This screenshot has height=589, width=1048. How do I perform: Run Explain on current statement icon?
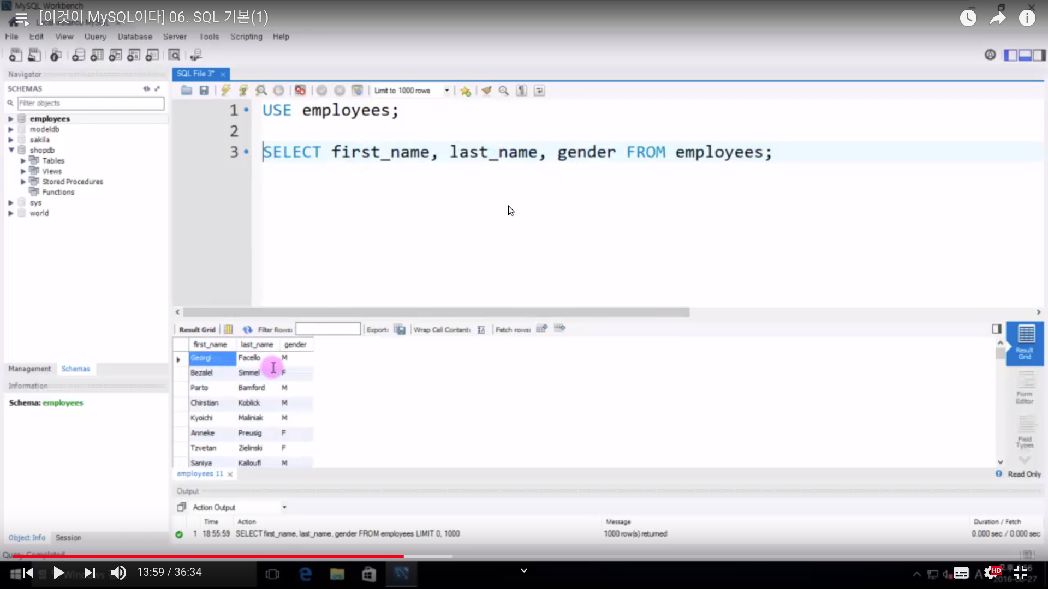[x=261, y=91]
